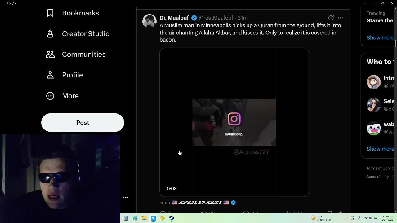This screenshot has width=397, height=223.
Task: Open the weather widget showing 35°F
Action: pyautogui.click(x=321, y=218)
